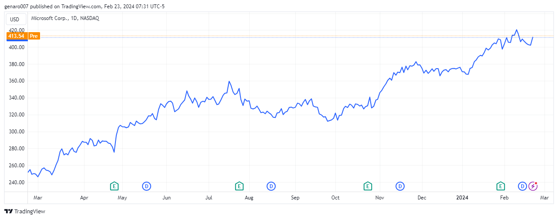The width and height of the screenshot is (558, 219).
Task: Click the 413.54 price label
Action: point(17,36)
